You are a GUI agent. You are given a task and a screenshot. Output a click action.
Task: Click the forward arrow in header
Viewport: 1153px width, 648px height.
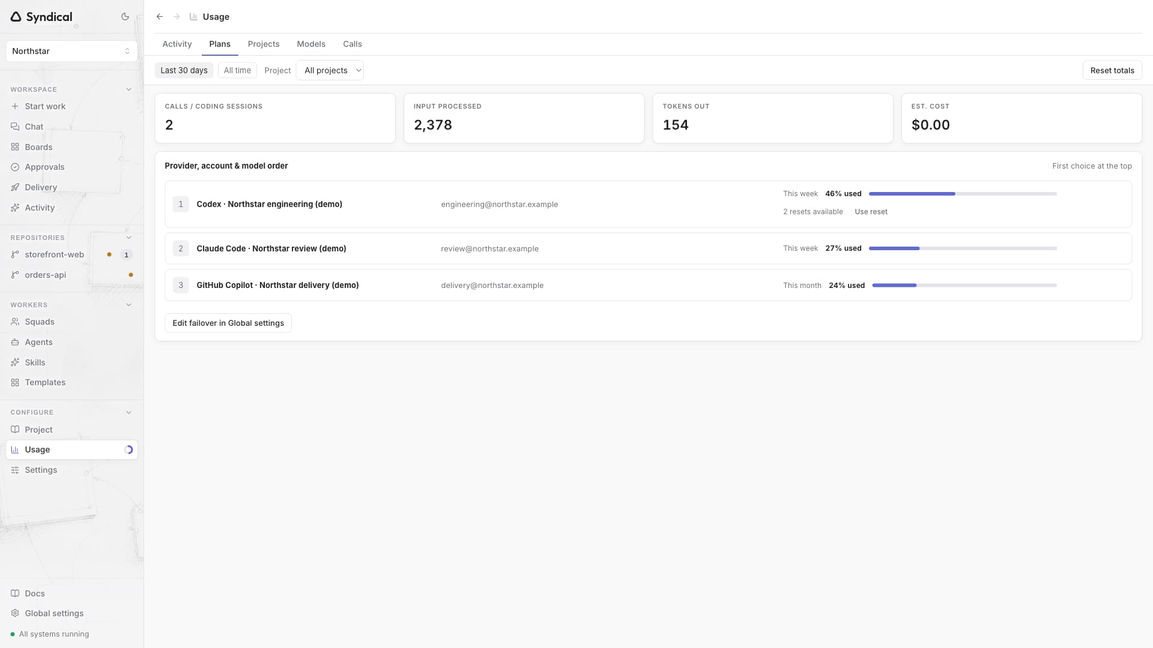pos(177,17)
